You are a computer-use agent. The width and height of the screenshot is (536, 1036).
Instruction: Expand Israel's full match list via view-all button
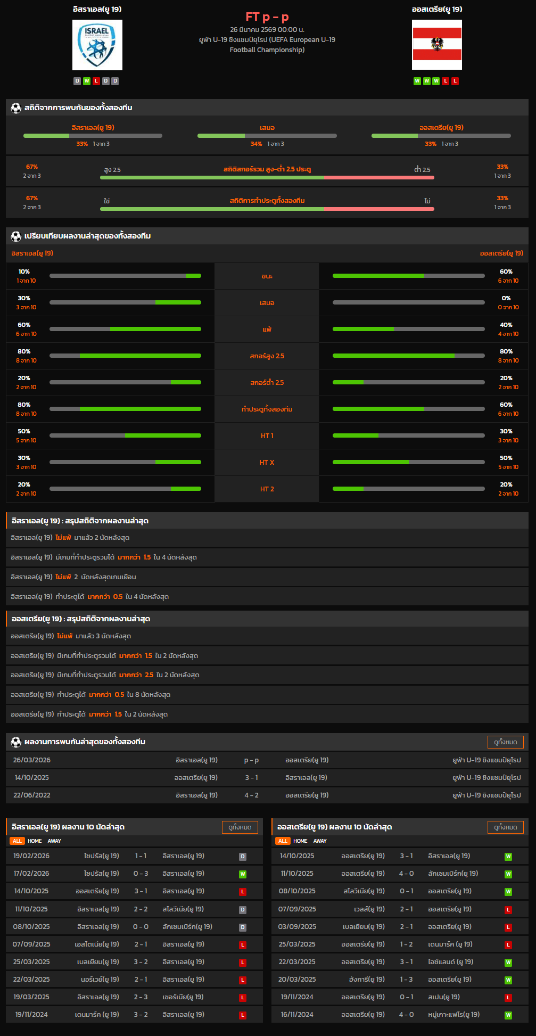tap(240, 827)
